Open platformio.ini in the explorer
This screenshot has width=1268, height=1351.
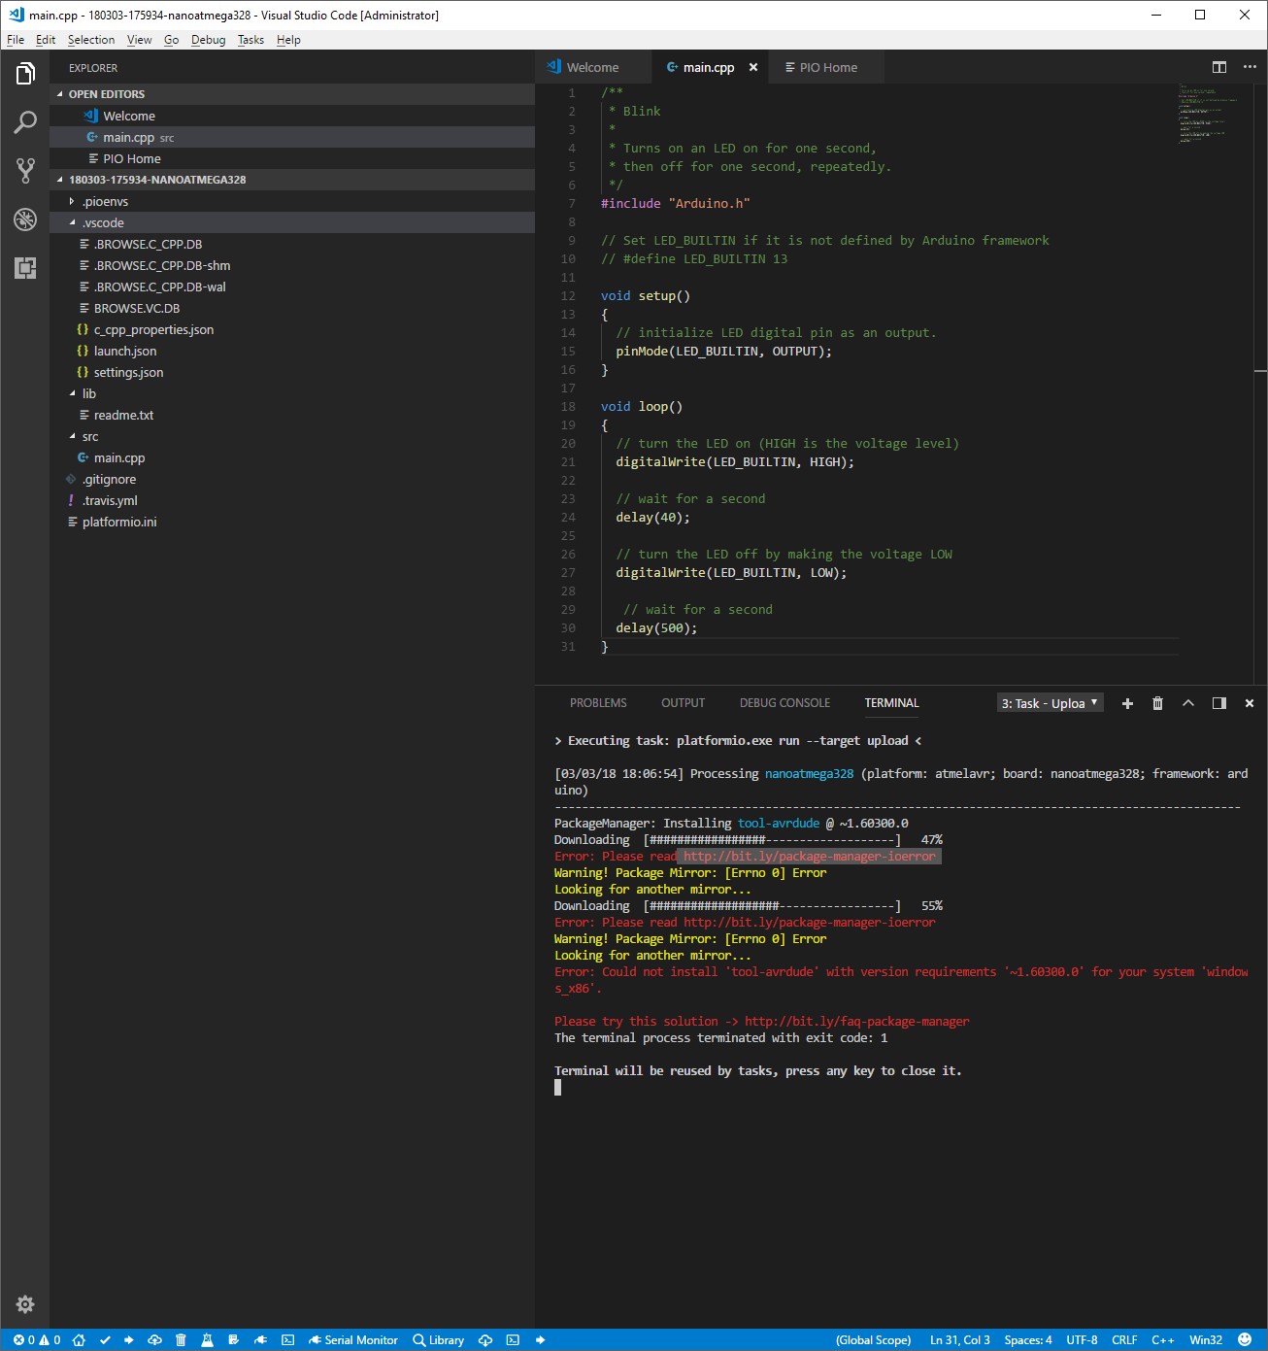pyautogui.click(x=291, y=522)
